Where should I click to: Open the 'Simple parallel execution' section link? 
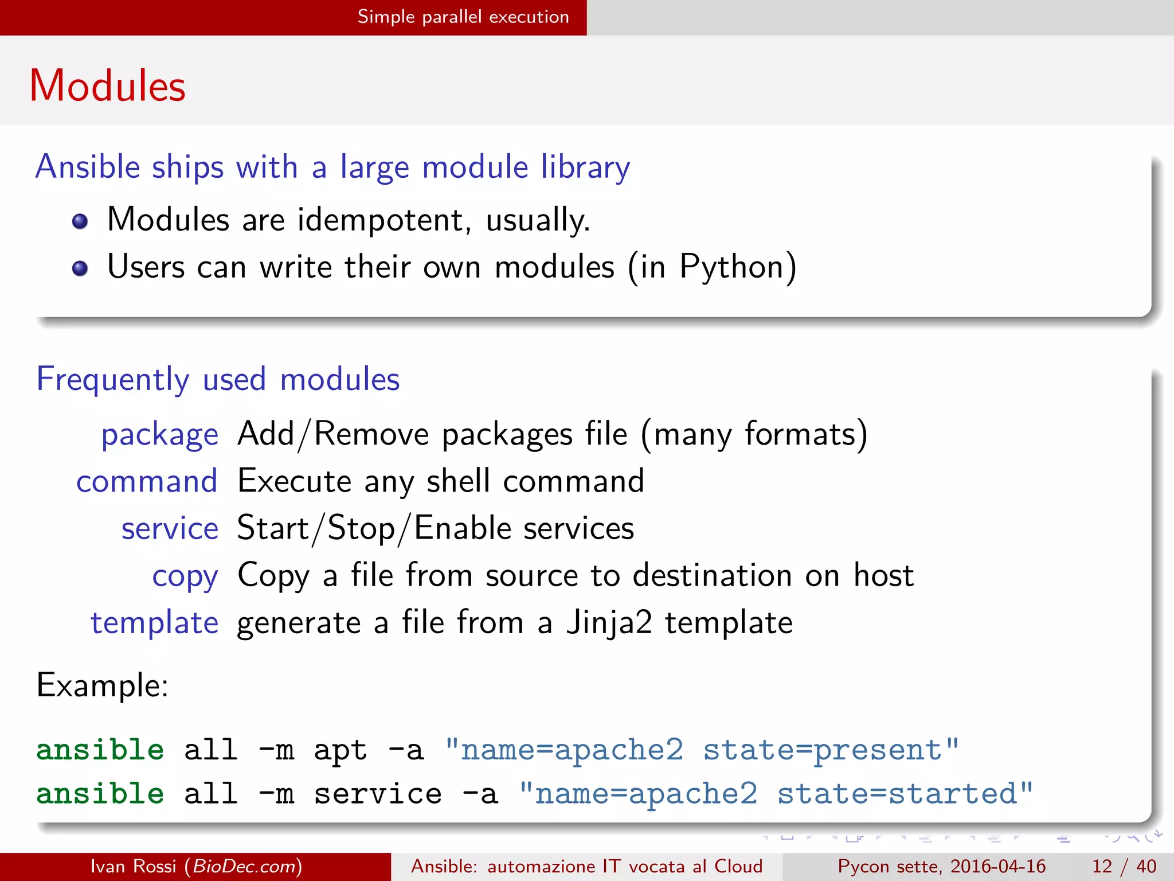(463, 17)
